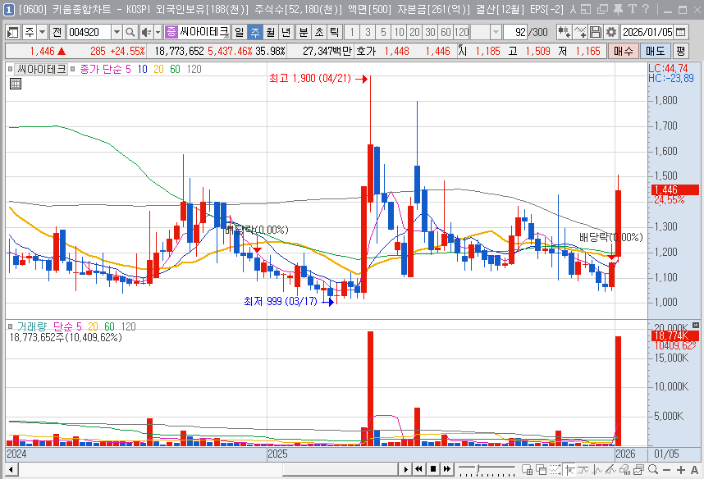
Task: Click the date field 2026/01/05
Action: click(647, 32)
